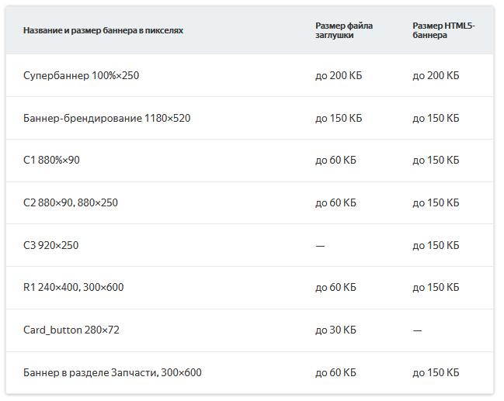Click Супербаннер HTML5 size 'до 200 КБ'
Screen dimensions: 504x401
coord(436,76)
